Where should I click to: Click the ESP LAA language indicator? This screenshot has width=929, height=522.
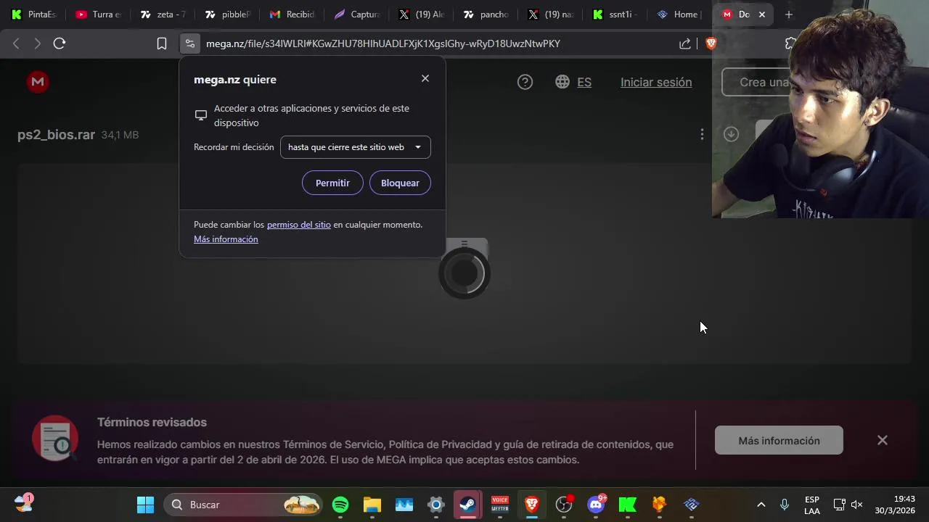(812, 505)
